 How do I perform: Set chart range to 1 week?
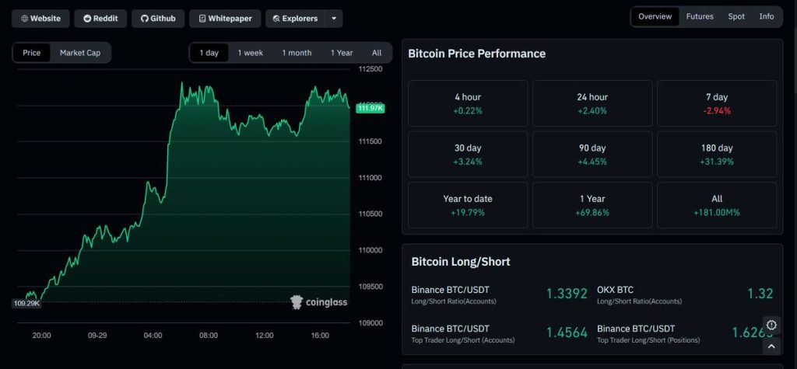tap(250, 53)
